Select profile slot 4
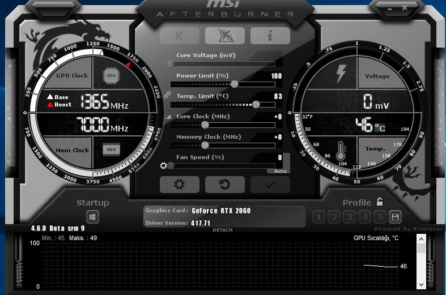Image resolution: width=446 pixels, height=295 pixels. (365, 217)
